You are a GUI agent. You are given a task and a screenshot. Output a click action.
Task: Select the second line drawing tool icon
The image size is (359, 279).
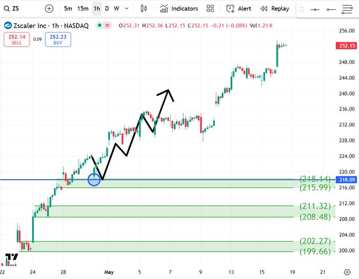pos(332,10)
